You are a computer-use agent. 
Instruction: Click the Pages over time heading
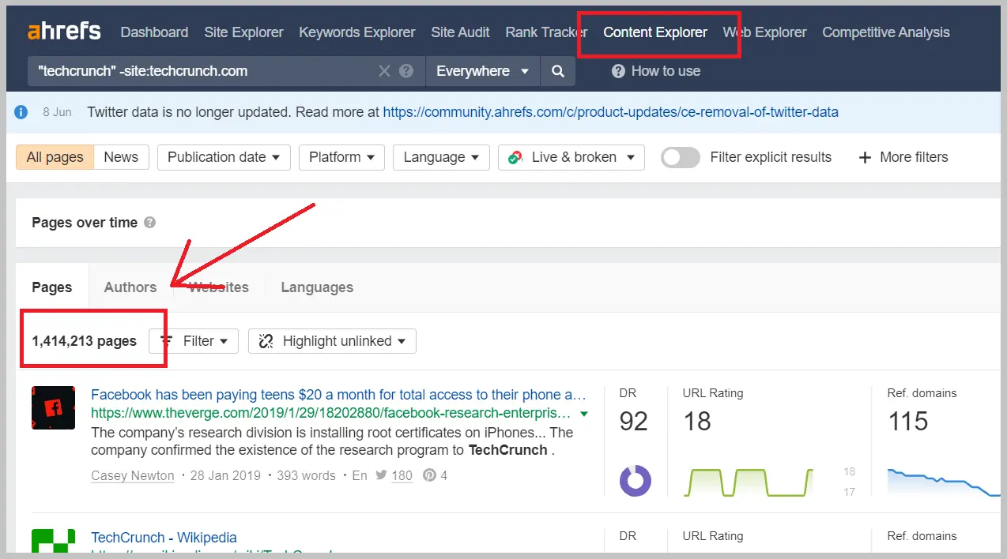tap(85, 223)
